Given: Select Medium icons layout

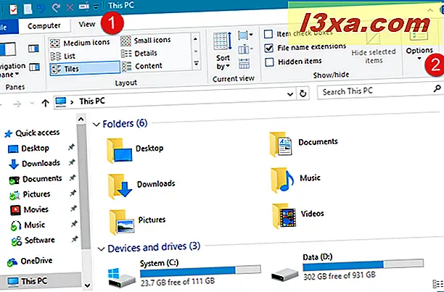Looking at the screenshot, I should tap(80, 43).
